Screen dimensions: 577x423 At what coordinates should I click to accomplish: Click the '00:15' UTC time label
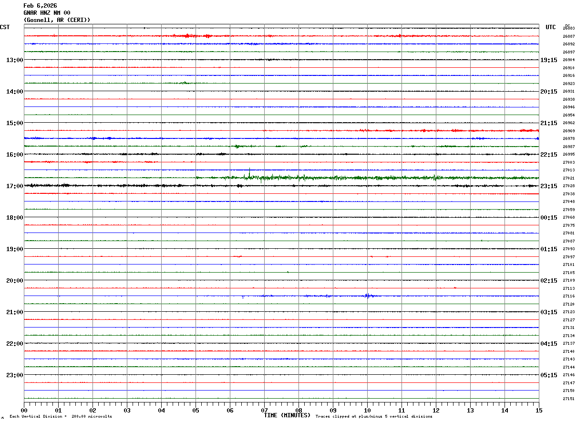click(548, 218)
